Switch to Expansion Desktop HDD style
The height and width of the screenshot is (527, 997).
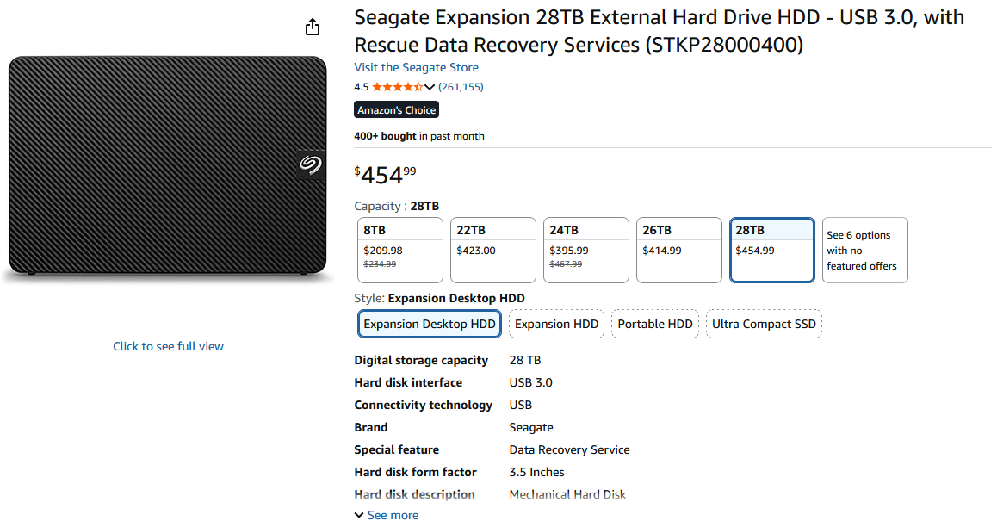pyautogui.click(x=430, y=325)
